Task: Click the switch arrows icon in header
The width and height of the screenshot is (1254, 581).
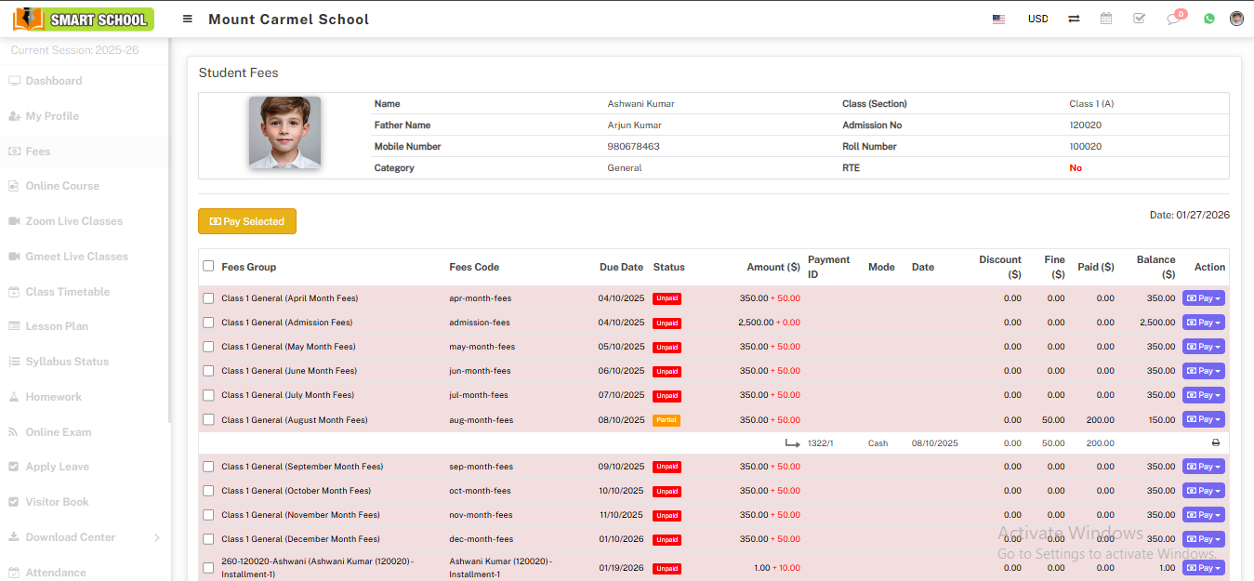Action: click(x=1074, y=19)
